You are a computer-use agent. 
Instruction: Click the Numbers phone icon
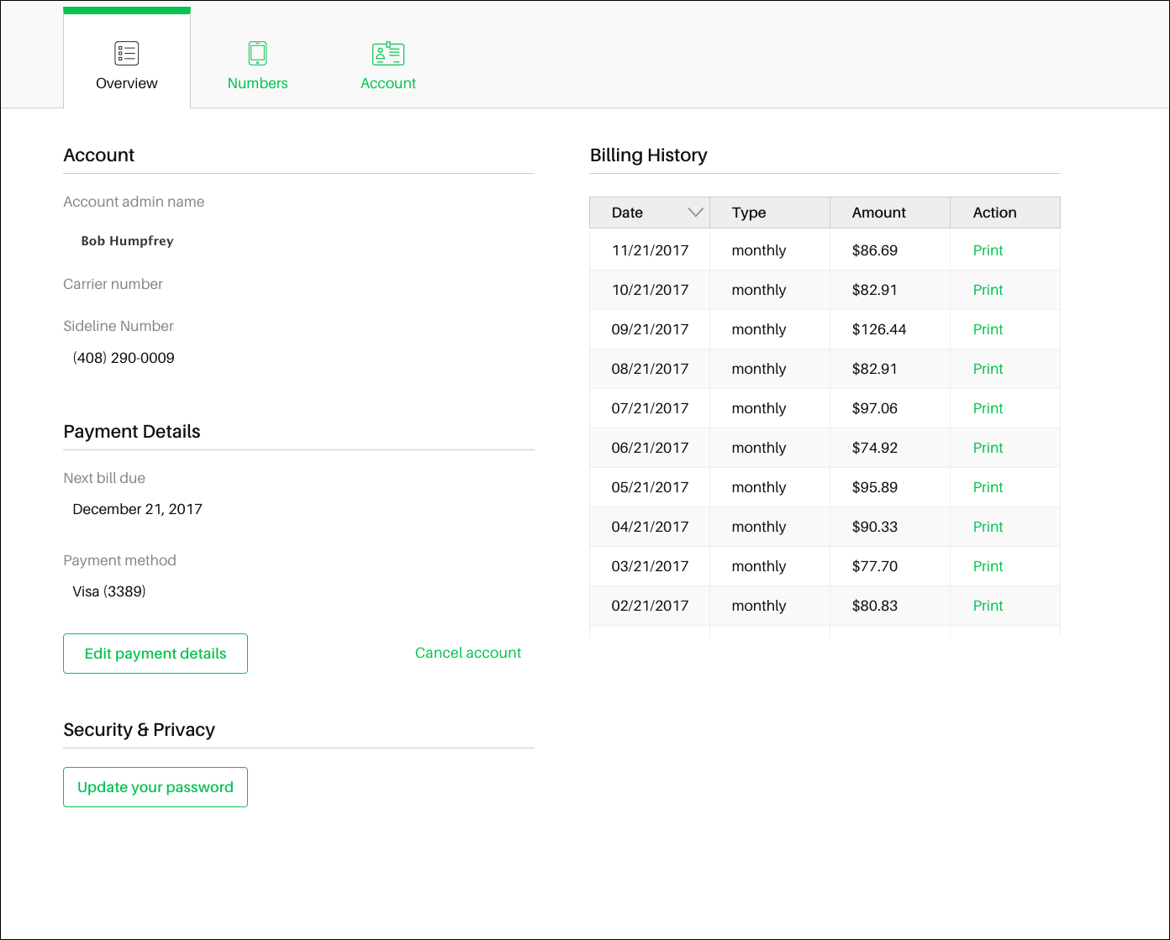258,54
